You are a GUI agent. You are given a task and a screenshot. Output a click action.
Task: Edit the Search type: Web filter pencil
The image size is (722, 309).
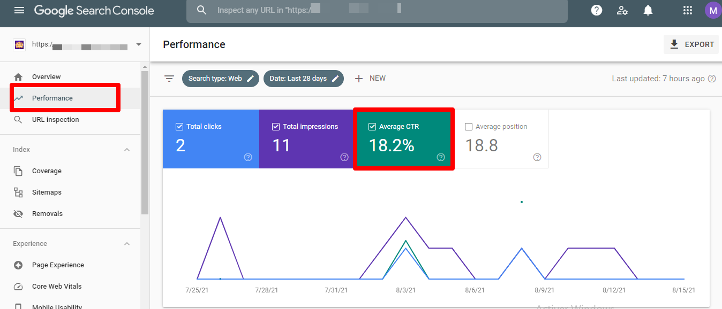click(x=250, y=79)
